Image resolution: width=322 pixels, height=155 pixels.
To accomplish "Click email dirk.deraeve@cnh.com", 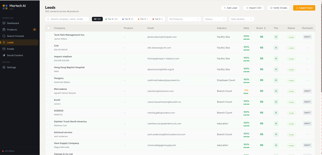I will (159, 48).
